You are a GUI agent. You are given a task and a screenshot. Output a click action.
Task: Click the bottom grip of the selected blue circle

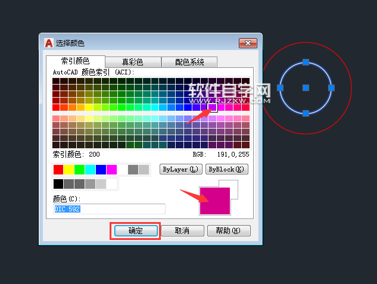[x=306, y=113]
